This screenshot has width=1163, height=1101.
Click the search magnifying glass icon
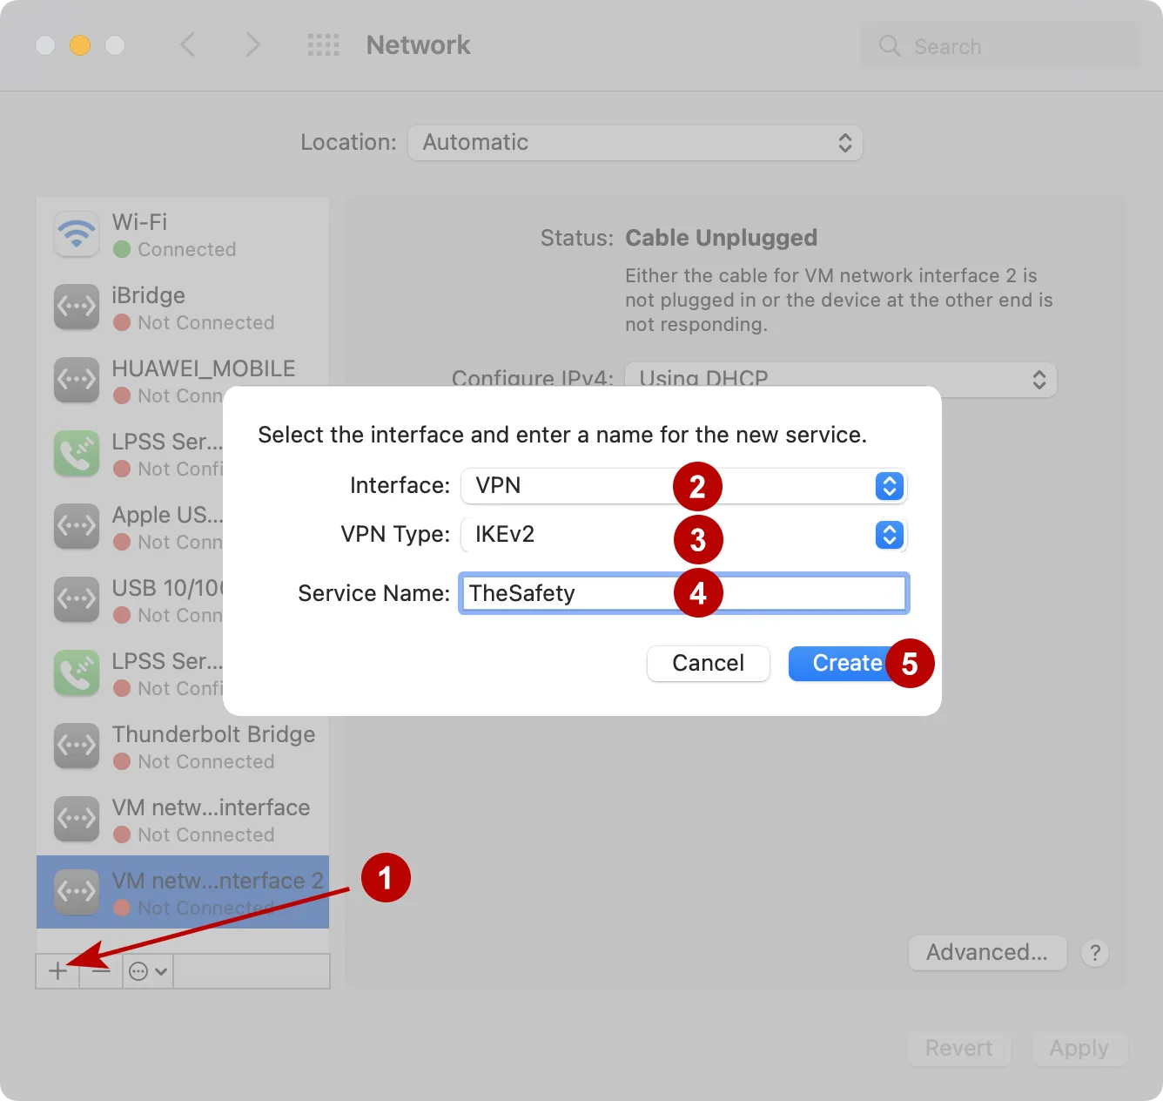(890, 46)
